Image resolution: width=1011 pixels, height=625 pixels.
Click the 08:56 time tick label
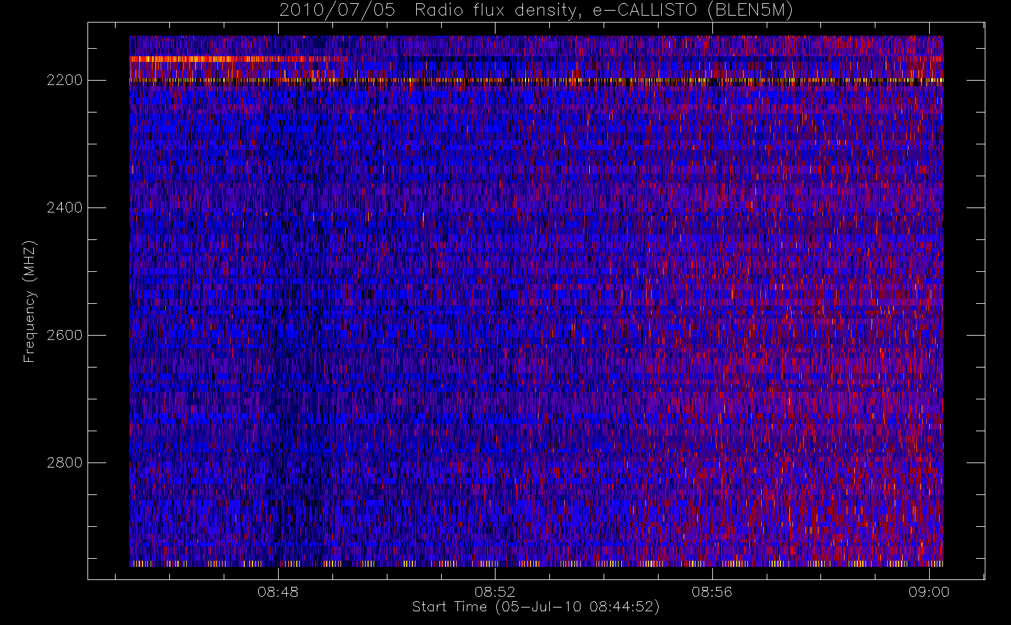pos(712,592)
